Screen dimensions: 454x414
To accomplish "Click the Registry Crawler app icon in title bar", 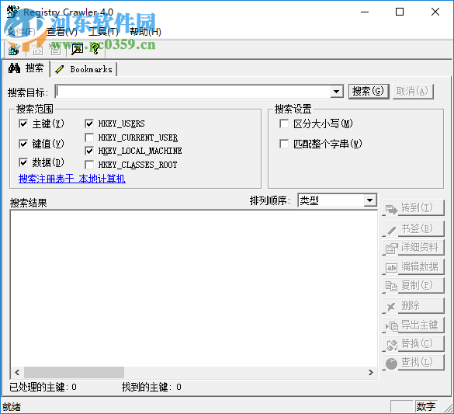I will 13,12.
